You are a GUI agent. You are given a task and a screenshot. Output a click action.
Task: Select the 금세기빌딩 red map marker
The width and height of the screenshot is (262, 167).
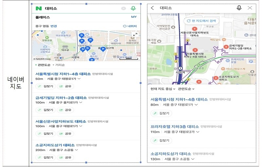point(226,47)
